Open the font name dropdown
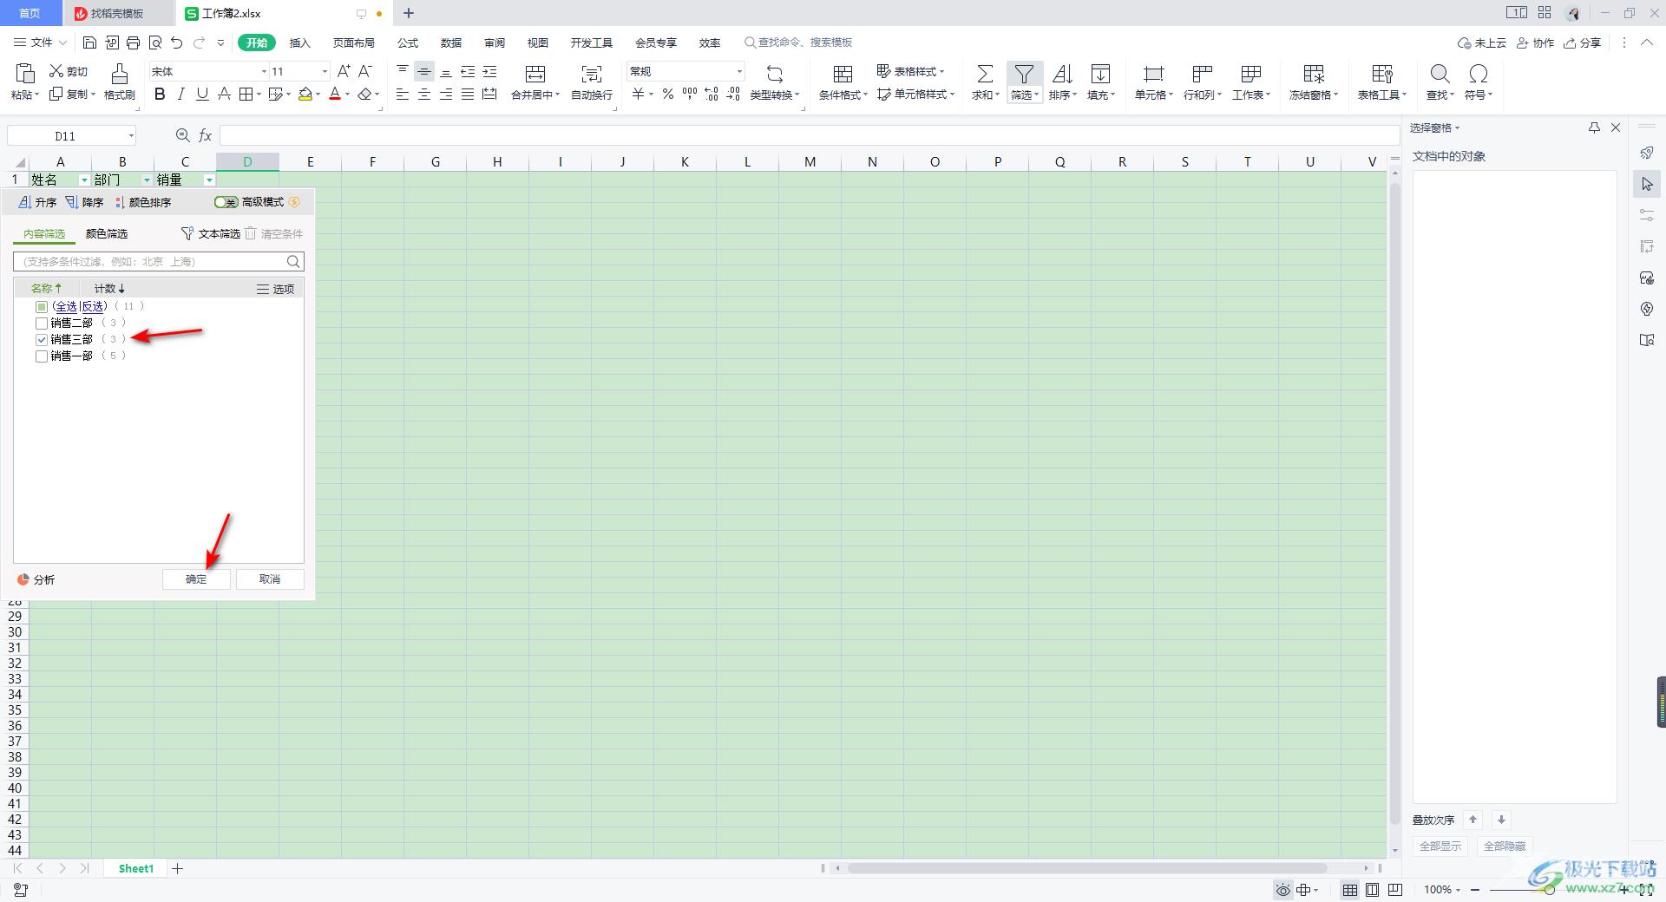This screenshot has width=1666, height=902. click(264, 71)
